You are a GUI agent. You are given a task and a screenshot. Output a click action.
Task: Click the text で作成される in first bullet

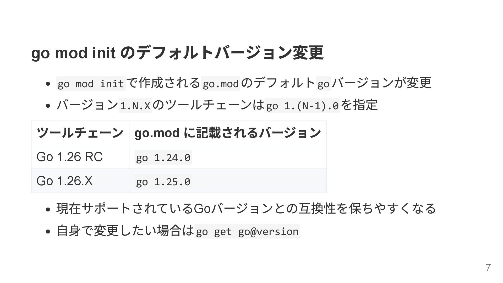(x=163, y=83)
